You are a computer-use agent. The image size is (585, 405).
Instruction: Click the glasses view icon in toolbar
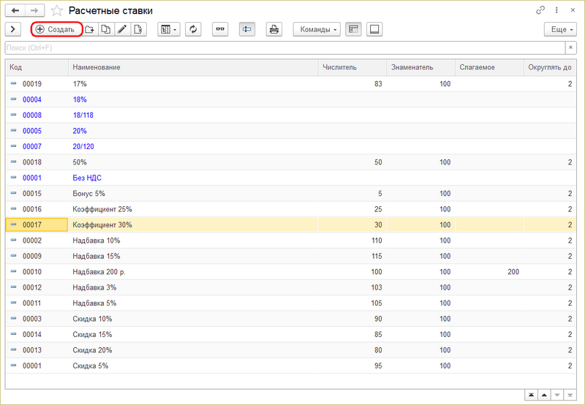[x=220, y=29]
